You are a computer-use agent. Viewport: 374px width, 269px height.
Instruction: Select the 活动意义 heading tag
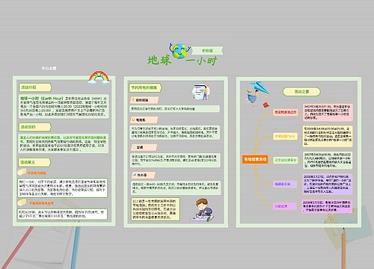(34, 162)
